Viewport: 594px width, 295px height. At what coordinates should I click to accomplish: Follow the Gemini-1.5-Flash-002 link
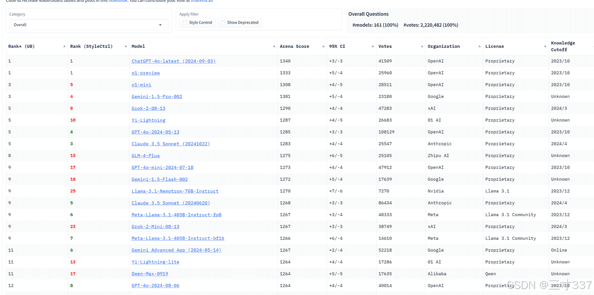160,180
